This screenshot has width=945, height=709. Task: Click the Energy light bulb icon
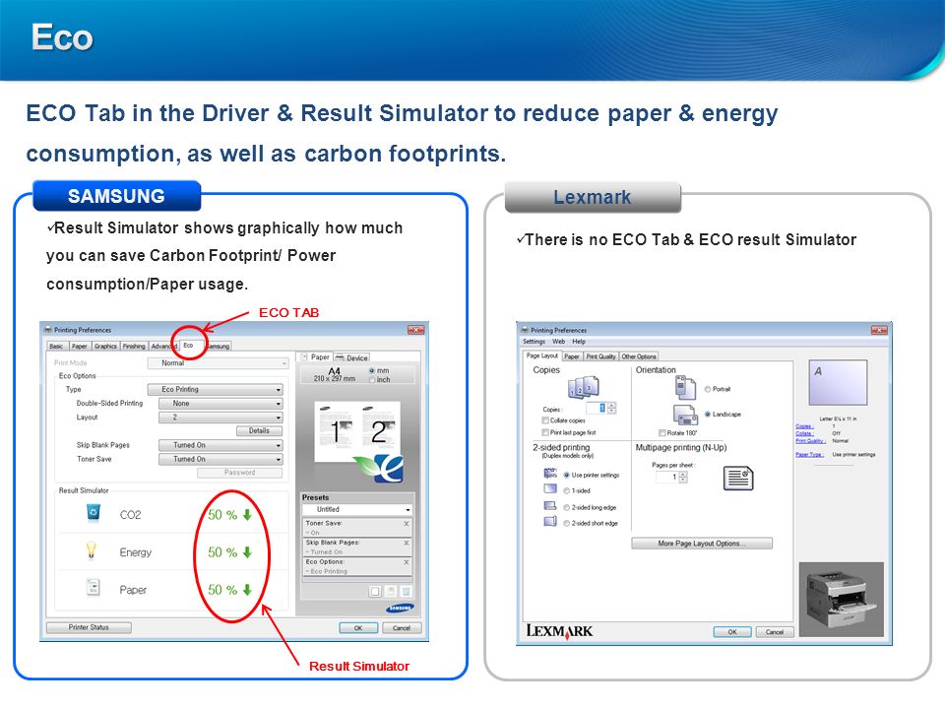[91, 550]
